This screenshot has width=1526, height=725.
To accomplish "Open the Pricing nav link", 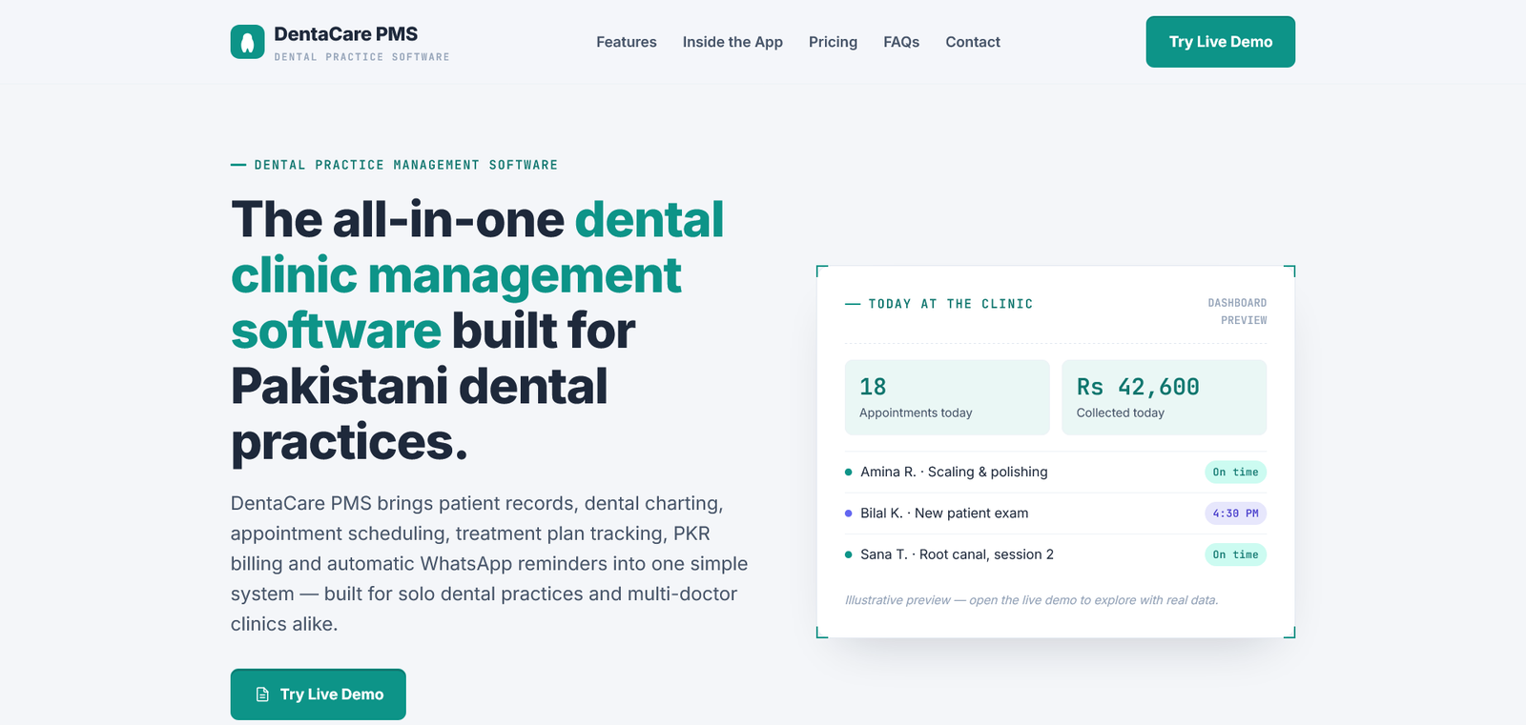I will pos(833,42).
